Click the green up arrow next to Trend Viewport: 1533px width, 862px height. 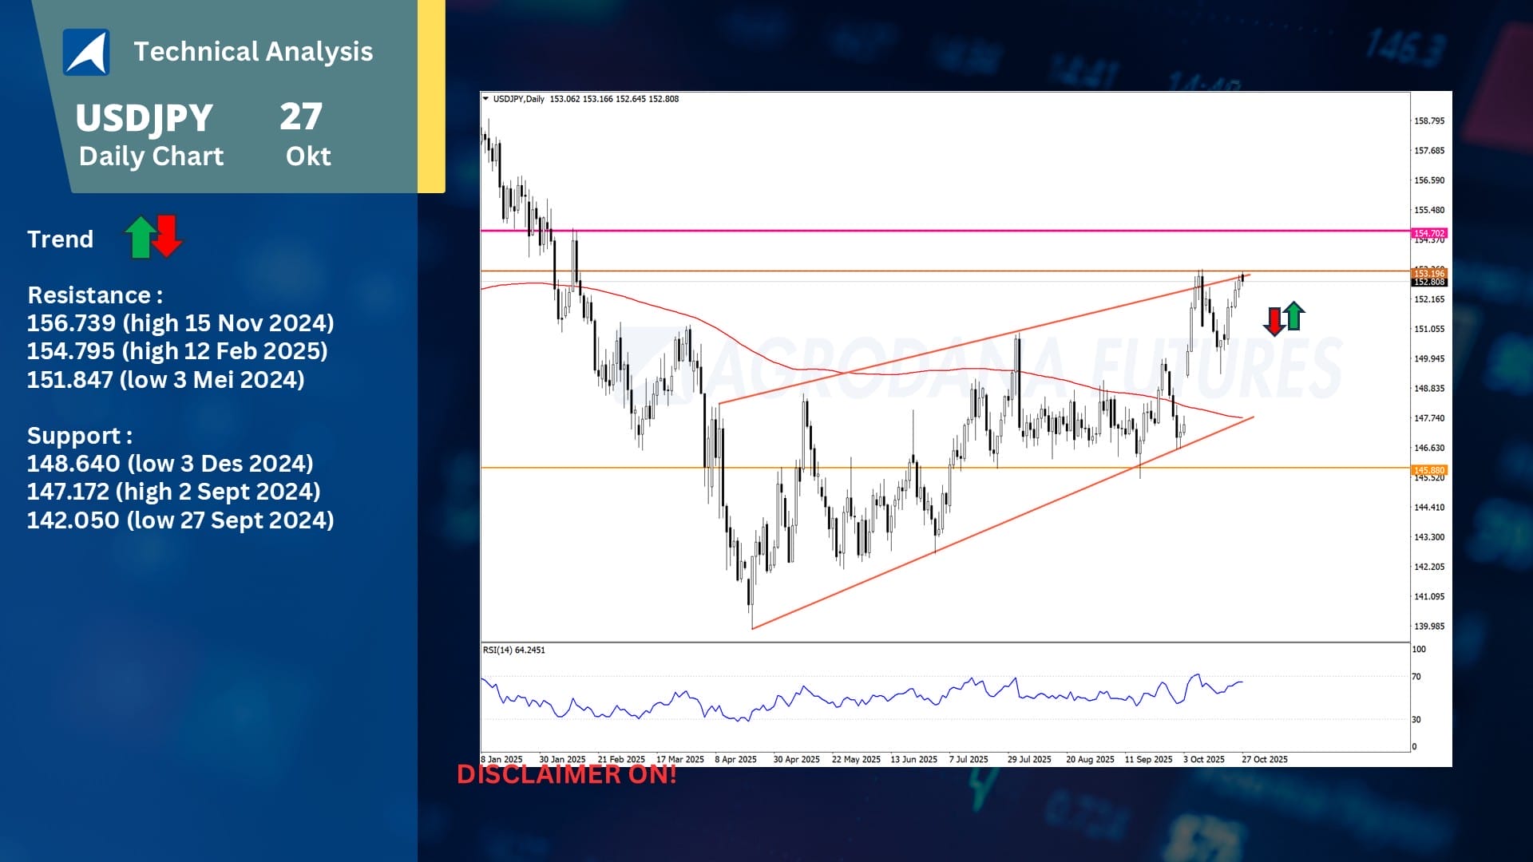(140, 237)
